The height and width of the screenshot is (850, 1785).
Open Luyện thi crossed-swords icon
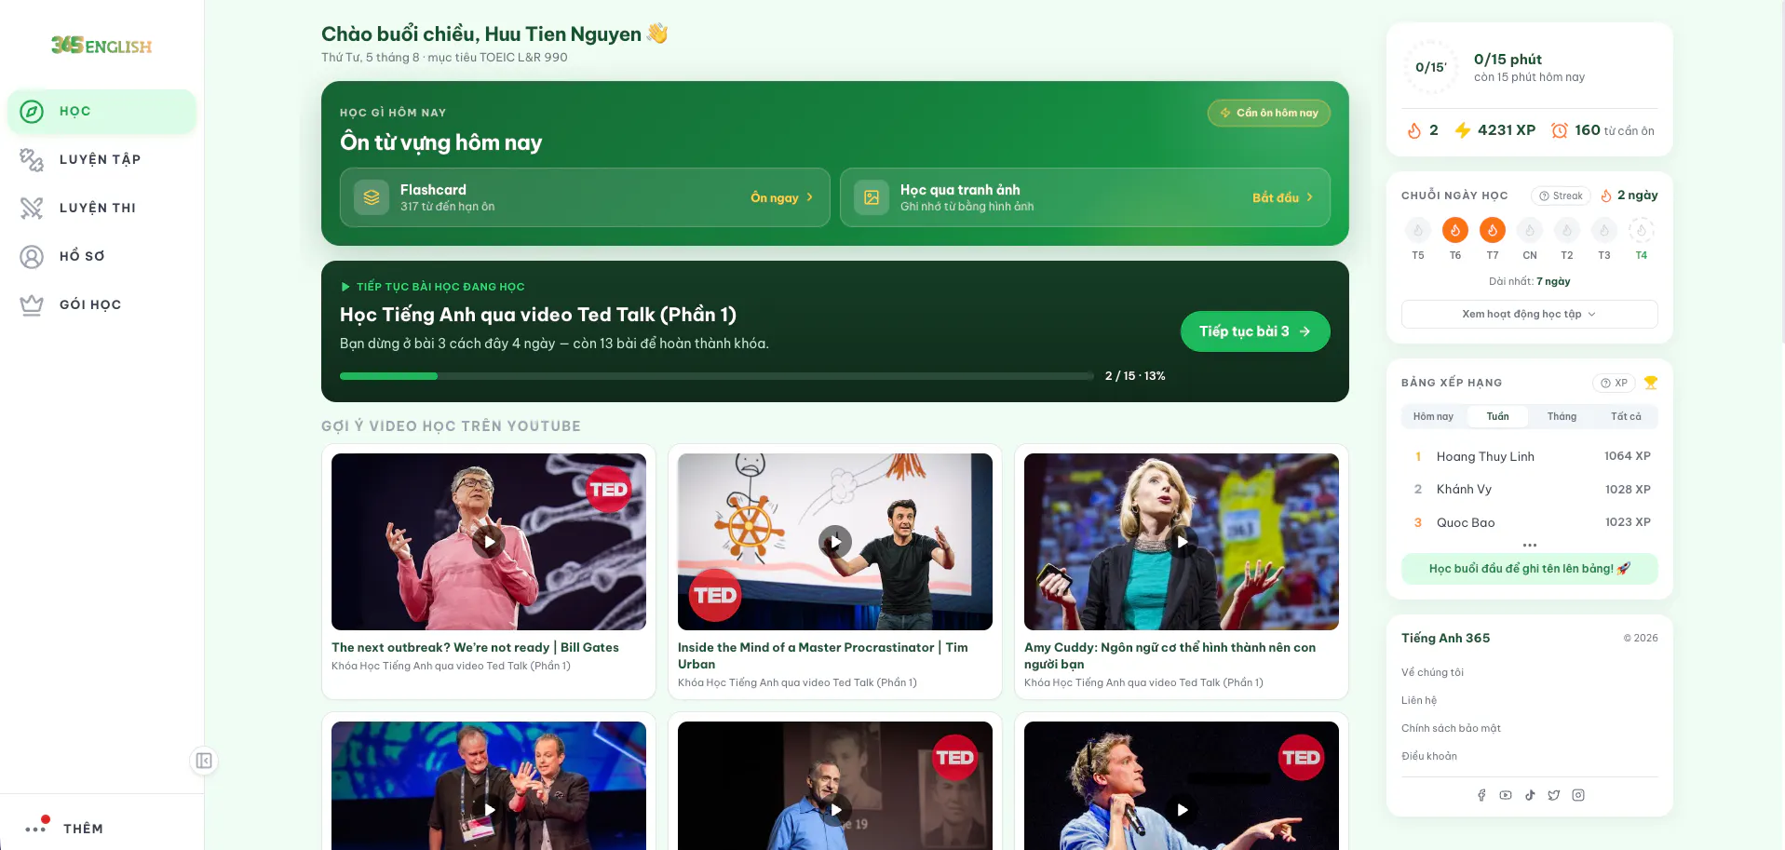click(x=32, y=209)
